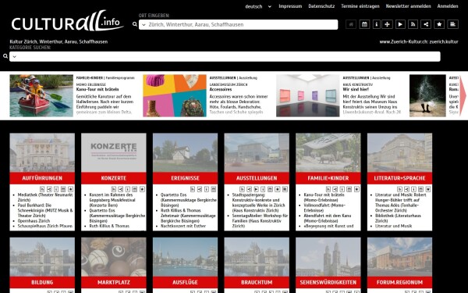Click the favorites star icon in top toolbar
This screenshot has width=468, height=293.
click(x=439, y=24)
